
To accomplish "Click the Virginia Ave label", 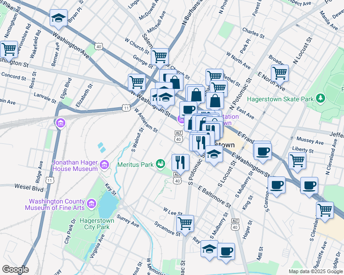I will tap(97, 247).
